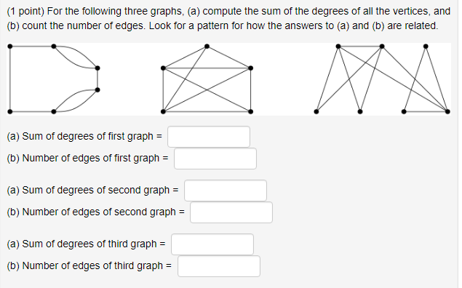This screenshot has height=288, width=462.
Task: Click the apex vertex of the second graph
Action: (207, 47)
